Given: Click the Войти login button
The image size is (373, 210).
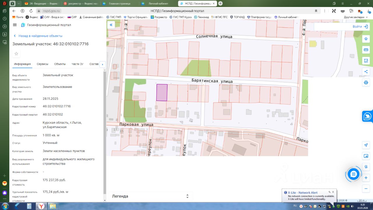Looking at the screenshot, I should [x=361, y=27].
